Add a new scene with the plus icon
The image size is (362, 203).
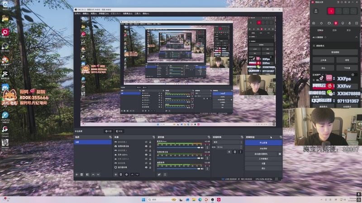pyautogui.click(x=76, y=175)
